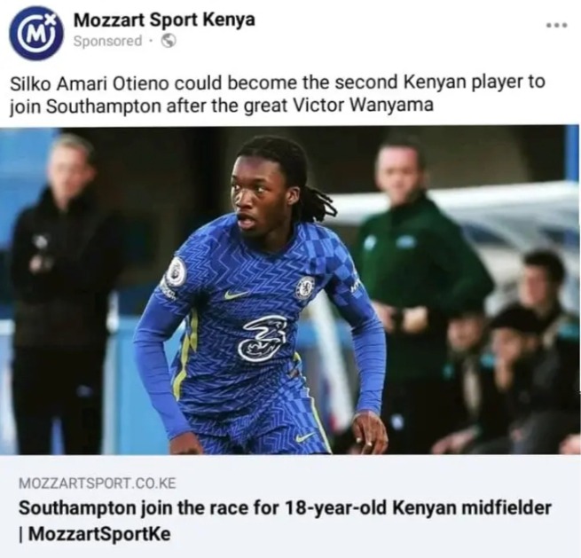Open the MOZZARTSPORT.CO.KE domain link

point(98,483)
